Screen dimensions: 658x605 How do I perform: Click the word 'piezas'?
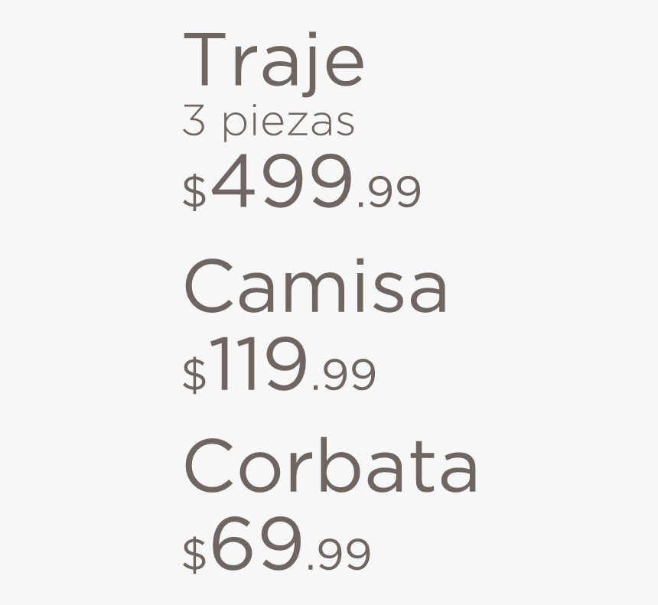tap(288, 124)
